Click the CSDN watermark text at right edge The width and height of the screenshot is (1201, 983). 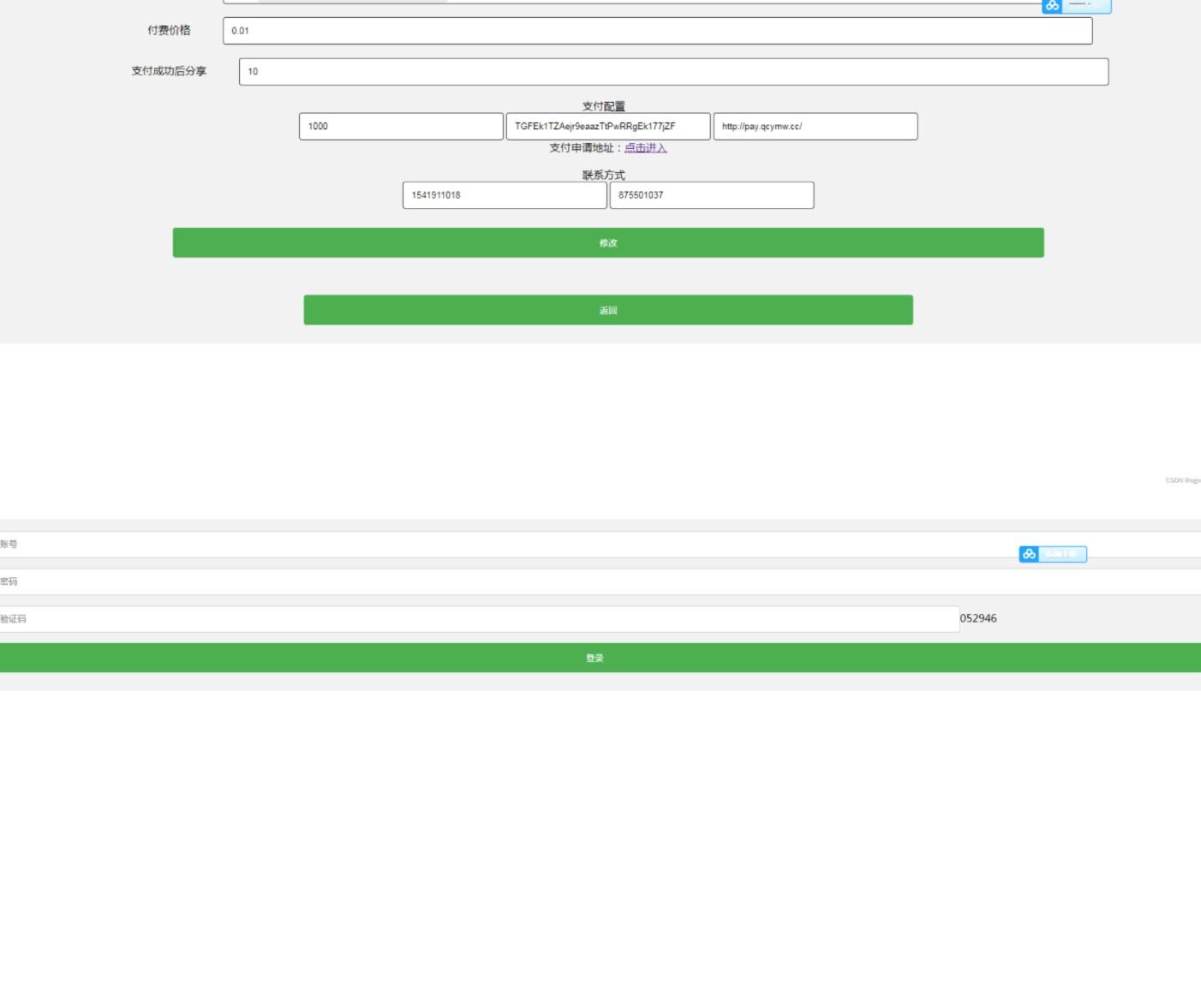[x=1182, y=480]
